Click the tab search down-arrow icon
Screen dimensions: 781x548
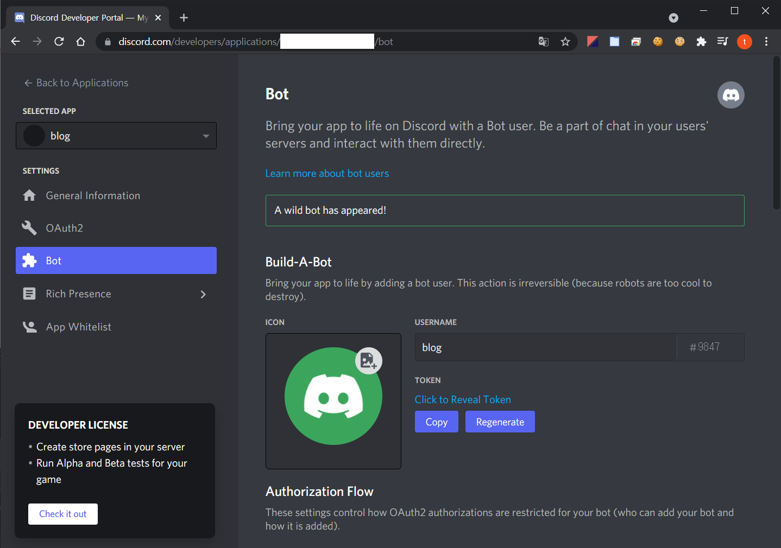[x=673, y=18]
